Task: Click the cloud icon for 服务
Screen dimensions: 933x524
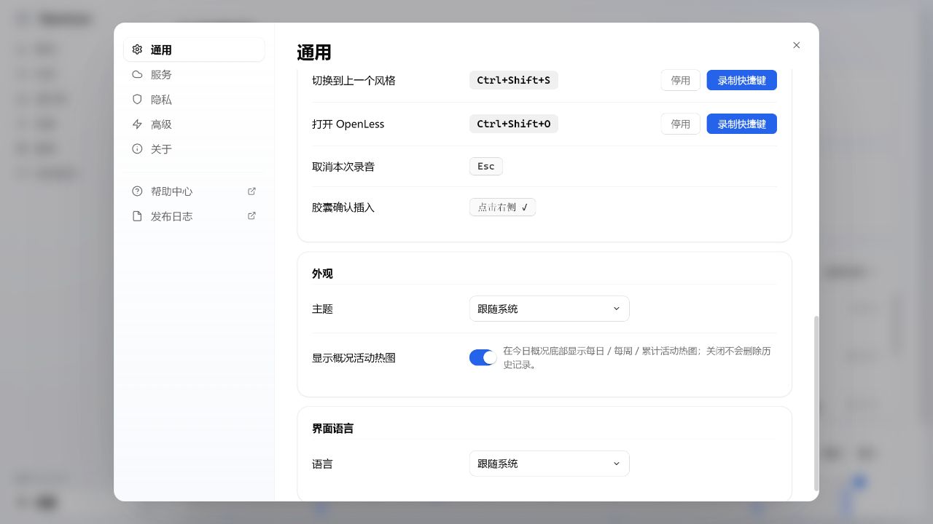Action: 137,75
